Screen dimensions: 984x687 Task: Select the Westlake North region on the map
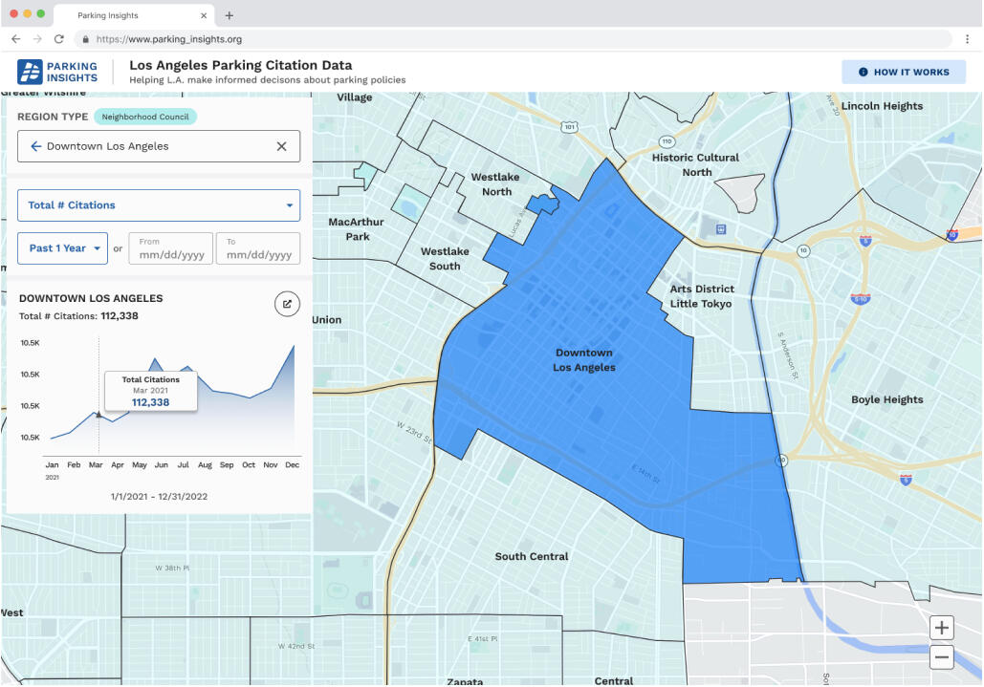495,184
